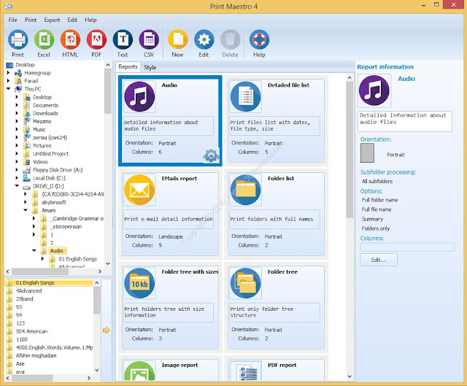
Task: Click the Print toolbar icon
Action: 18,39
